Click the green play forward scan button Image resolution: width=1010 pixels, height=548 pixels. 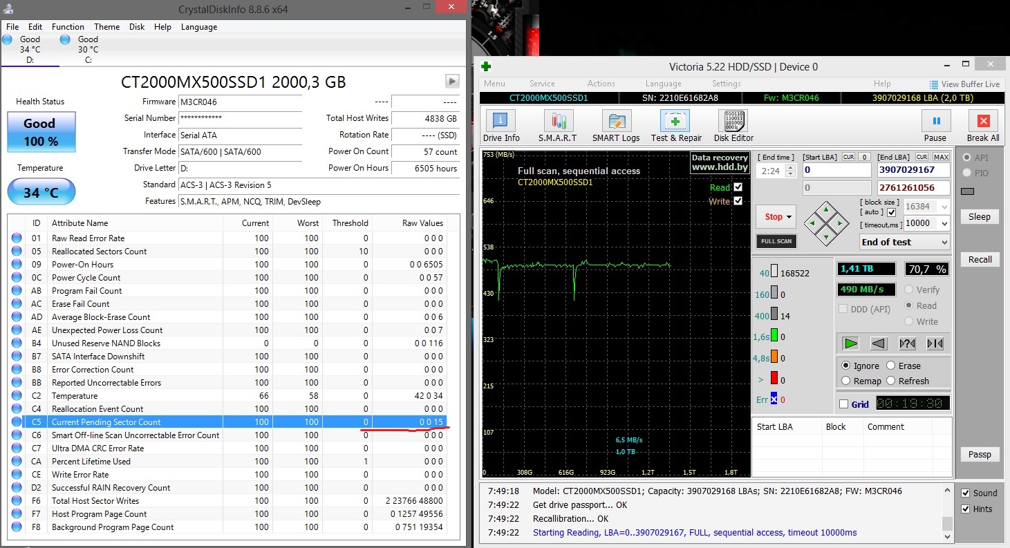pyautogui.click(x=850, y=343)
